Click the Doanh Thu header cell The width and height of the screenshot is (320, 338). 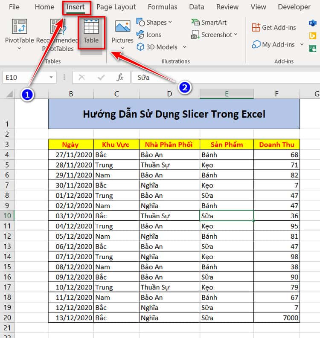tap(276, 144)
